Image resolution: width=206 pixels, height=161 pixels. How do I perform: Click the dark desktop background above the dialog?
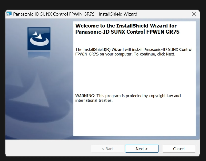click(103, 4)
